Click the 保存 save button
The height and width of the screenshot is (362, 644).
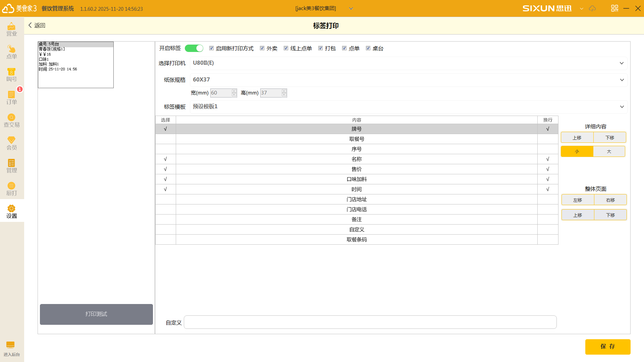607,347
